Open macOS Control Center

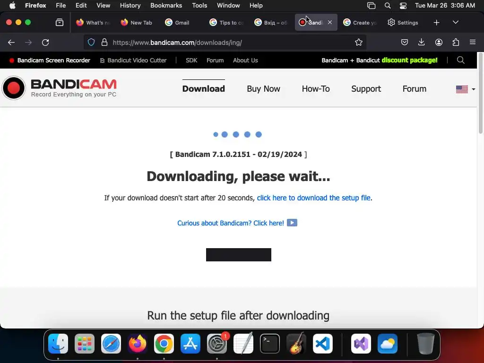coord(403,6)
